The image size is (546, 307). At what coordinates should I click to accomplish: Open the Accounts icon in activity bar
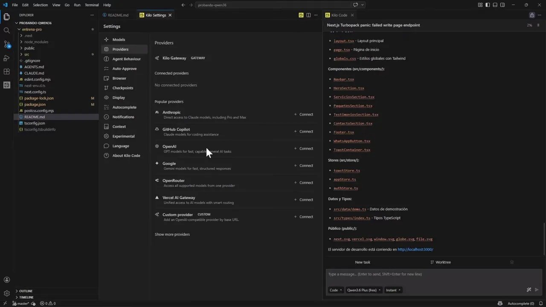click(6, 280)
